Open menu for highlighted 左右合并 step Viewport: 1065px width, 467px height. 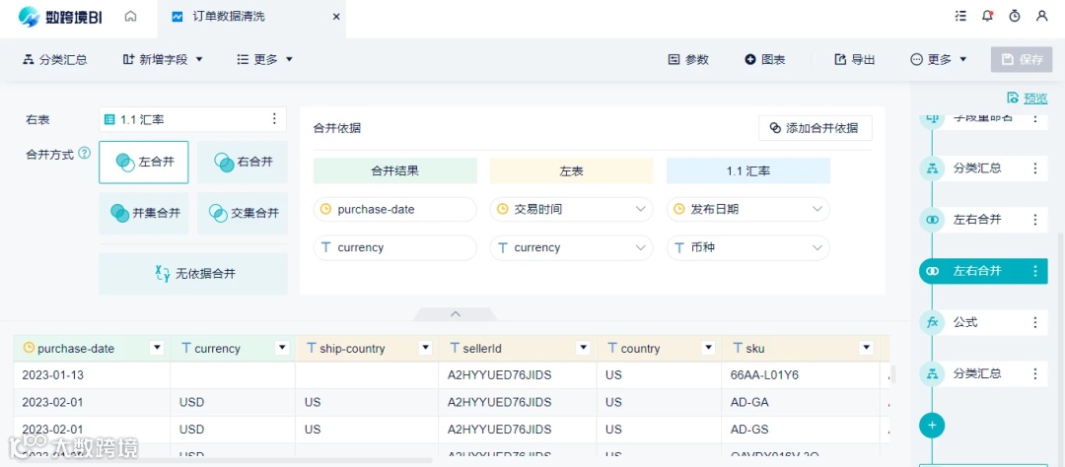pos(1035,272)
